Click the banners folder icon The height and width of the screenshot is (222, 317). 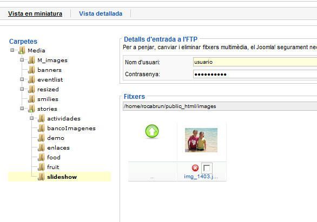(31, 70)
